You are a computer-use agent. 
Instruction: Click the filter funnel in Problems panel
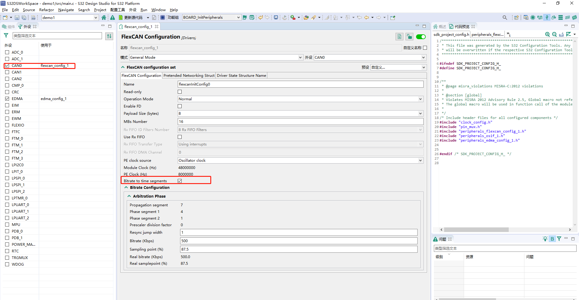click(x=559, y=239)
